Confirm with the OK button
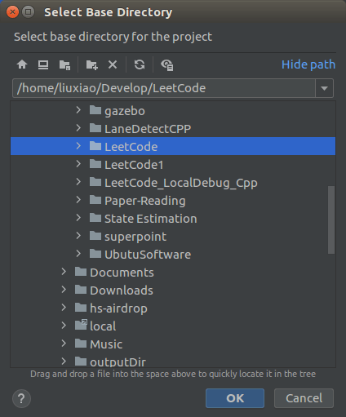346x417 pixels. click(235, 398)
